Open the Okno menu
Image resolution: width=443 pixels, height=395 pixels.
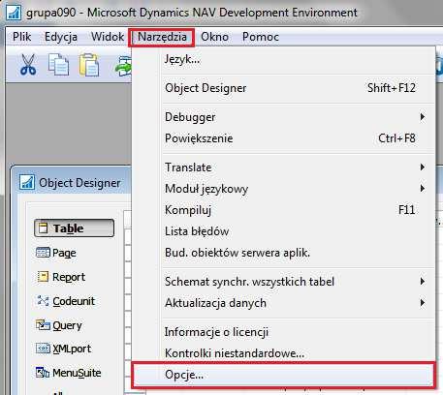click(x=214, y=37)
